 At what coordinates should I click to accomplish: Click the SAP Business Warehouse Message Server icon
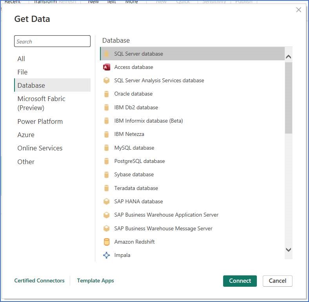106,229
